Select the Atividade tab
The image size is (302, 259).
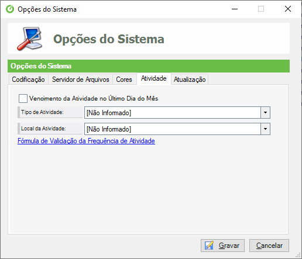click(x=154, y=78)
